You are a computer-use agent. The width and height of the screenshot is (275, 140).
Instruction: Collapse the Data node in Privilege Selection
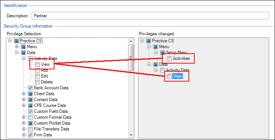pos(17,53)
